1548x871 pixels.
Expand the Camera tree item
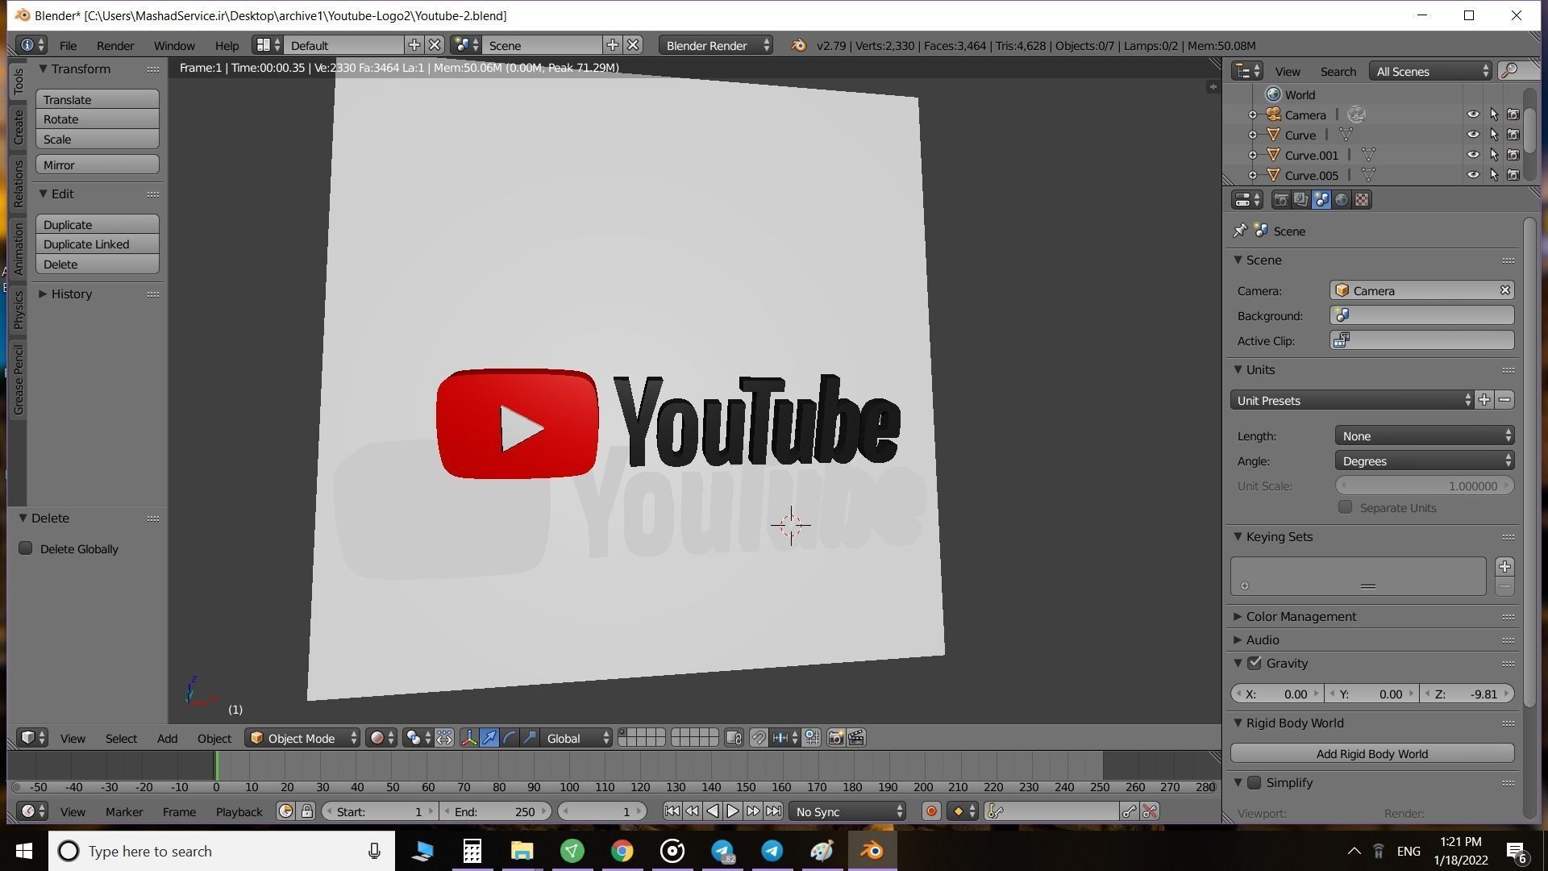point(1253,115)
